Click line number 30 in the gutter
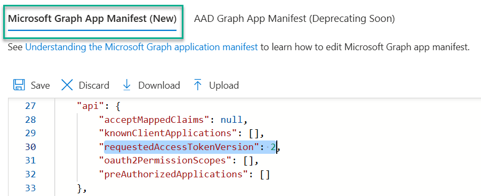This screenshot has height=196, width=481. pyautogui.click(x=30, y=147)
